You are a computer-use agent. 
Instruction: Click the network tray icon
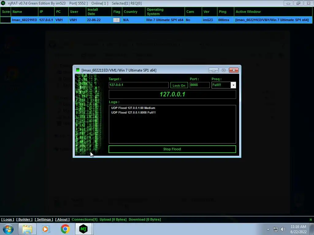(x=276, y=229)
